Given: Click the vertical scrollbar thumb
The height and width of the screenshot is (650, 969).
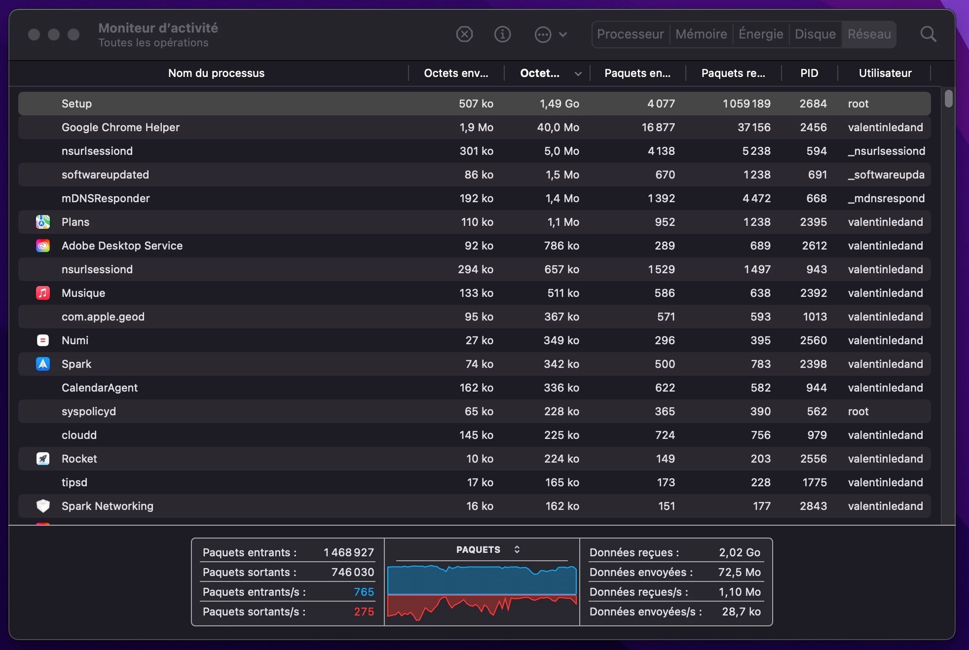Looking at the screenshot, I should coord(948,98).
